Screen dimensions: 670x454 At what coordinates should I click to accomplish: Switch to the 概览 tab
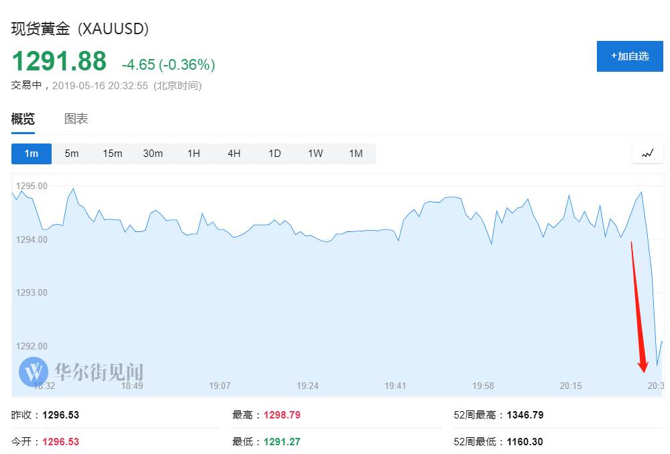click(x=23, y=119)
